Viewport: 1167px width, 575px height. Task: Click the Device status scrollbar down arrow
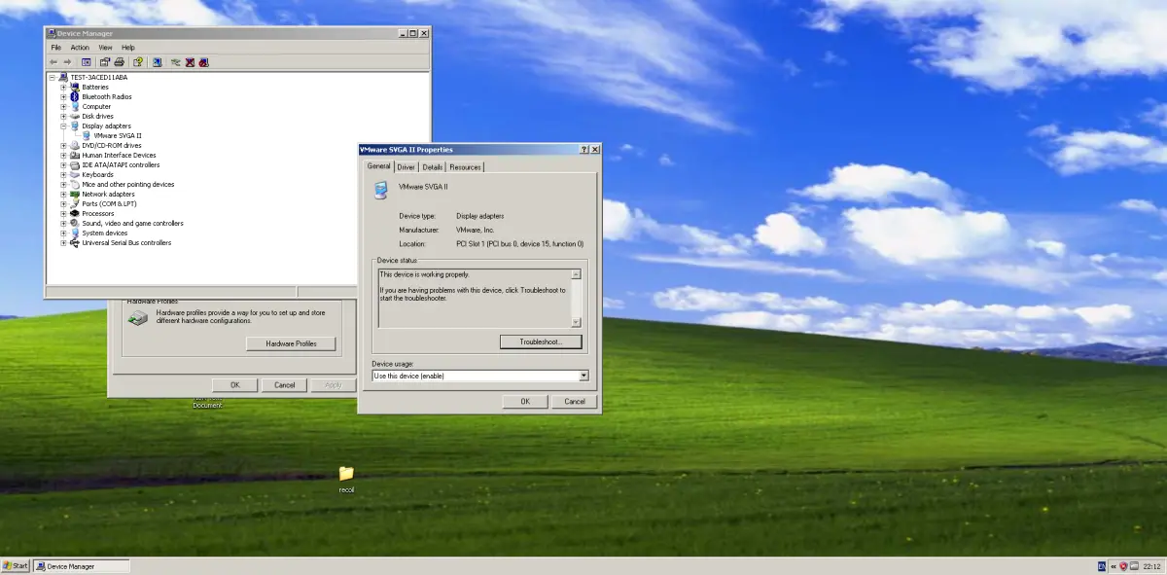[x=576, y=322]
